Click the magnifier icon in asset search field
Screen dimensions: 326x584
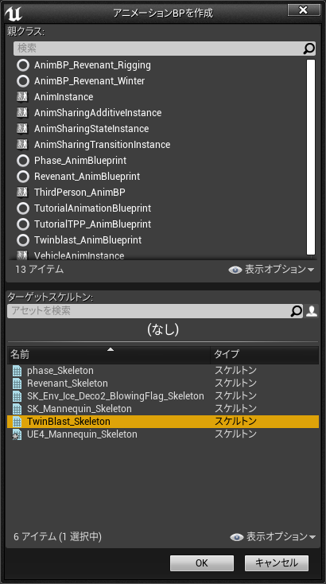[x=297, y=311]
